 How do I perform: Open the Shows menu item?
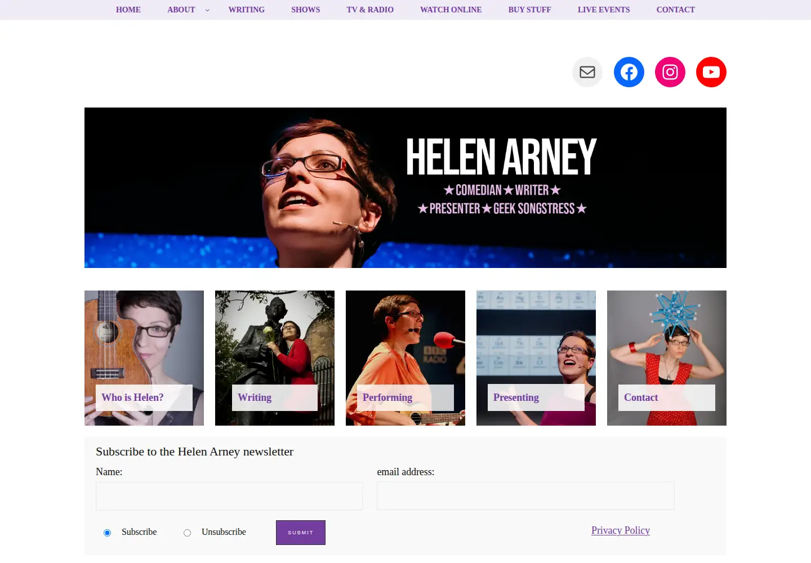(x=306, y=10)
